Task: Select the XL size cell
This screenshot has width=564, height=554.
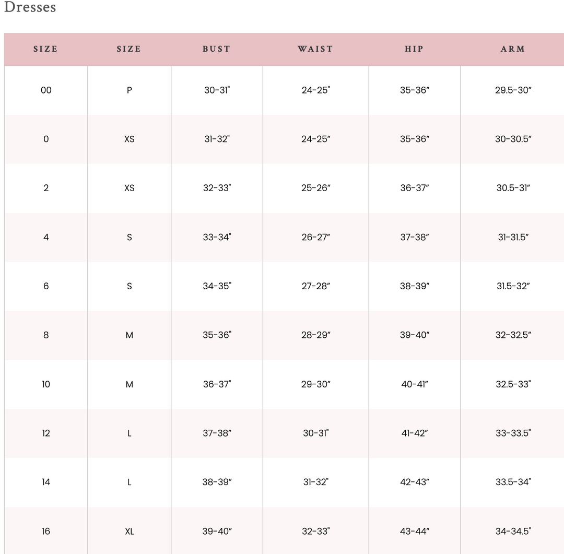Action: coord(130,532)
